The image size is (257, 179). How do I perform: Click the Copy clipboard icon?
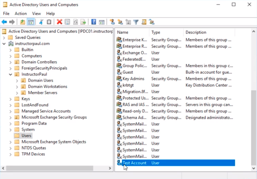(x=49, y=22)
